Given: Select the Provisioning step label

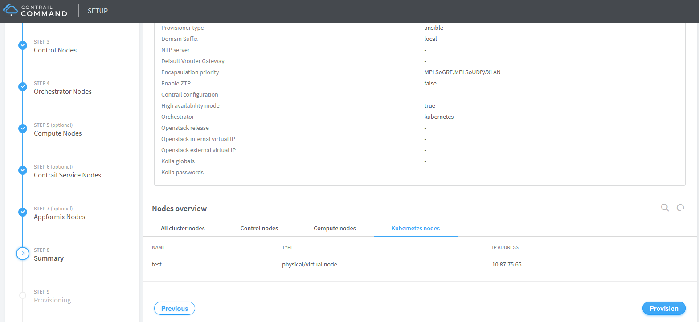Looking at the screenshot, I should pos(52,300).
